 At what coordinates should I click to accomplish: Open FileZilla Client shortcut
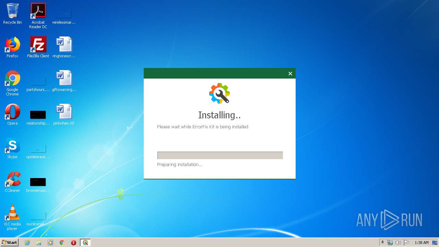(38, 47)
